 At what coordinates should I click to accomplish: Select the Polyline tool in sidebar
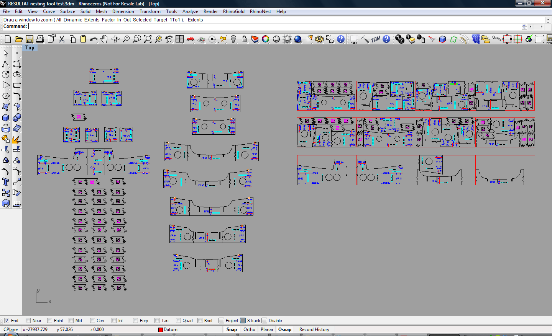6,64
